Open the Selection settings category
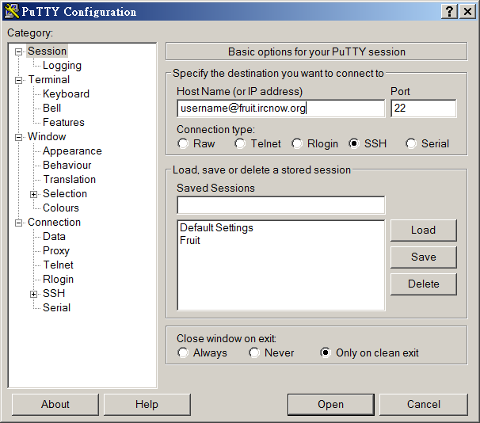Viewport: 480px width, 423px height. pyautogui.click(x=65, y=194)
